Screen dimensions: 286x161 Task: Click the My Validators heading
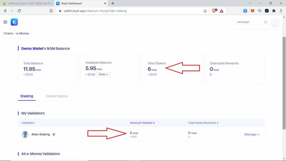pyautogui.click(x=33, y=113)
